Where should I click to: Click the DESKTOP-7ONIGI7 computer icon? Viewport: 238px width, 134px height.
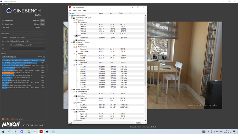(x=72, y=15)
